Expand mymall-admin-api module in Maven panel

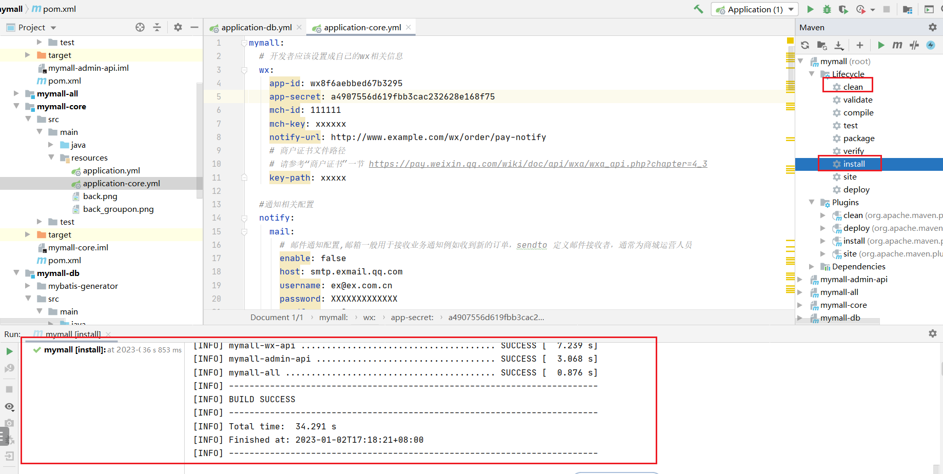click(800, 279)
